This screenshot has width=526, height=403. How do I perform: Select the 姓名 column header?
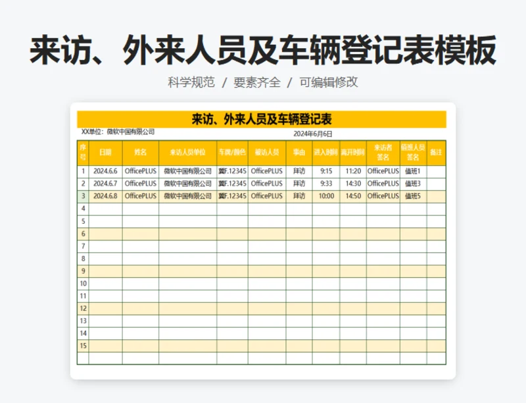tap(141, 153)
